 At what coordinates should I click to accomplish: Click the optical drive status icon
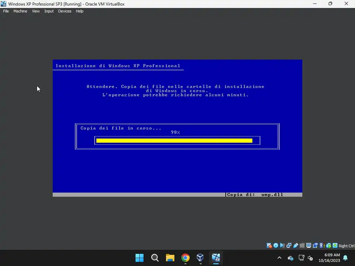tap(276, 246)
